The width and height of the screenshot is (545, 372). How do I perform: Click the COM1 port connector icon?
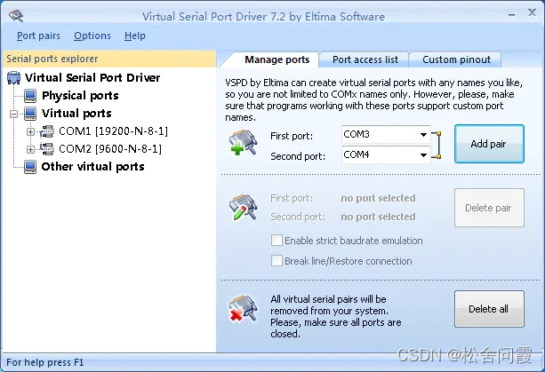pyautogui.click(x=47, y=131)
